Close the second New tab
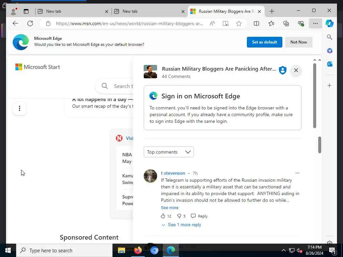Screen dimensions: 343x257 (x=183, y=11)
